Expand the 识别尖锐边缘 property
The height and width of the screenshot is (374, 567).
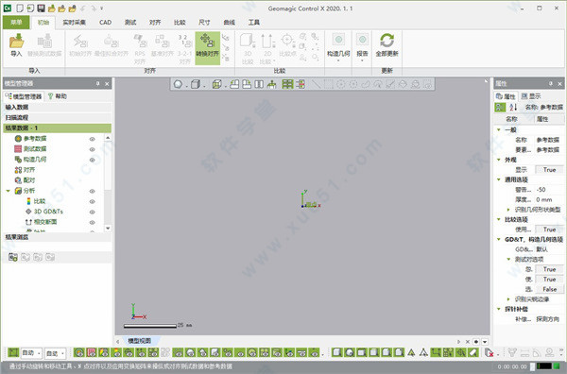[x=508, y=299]
